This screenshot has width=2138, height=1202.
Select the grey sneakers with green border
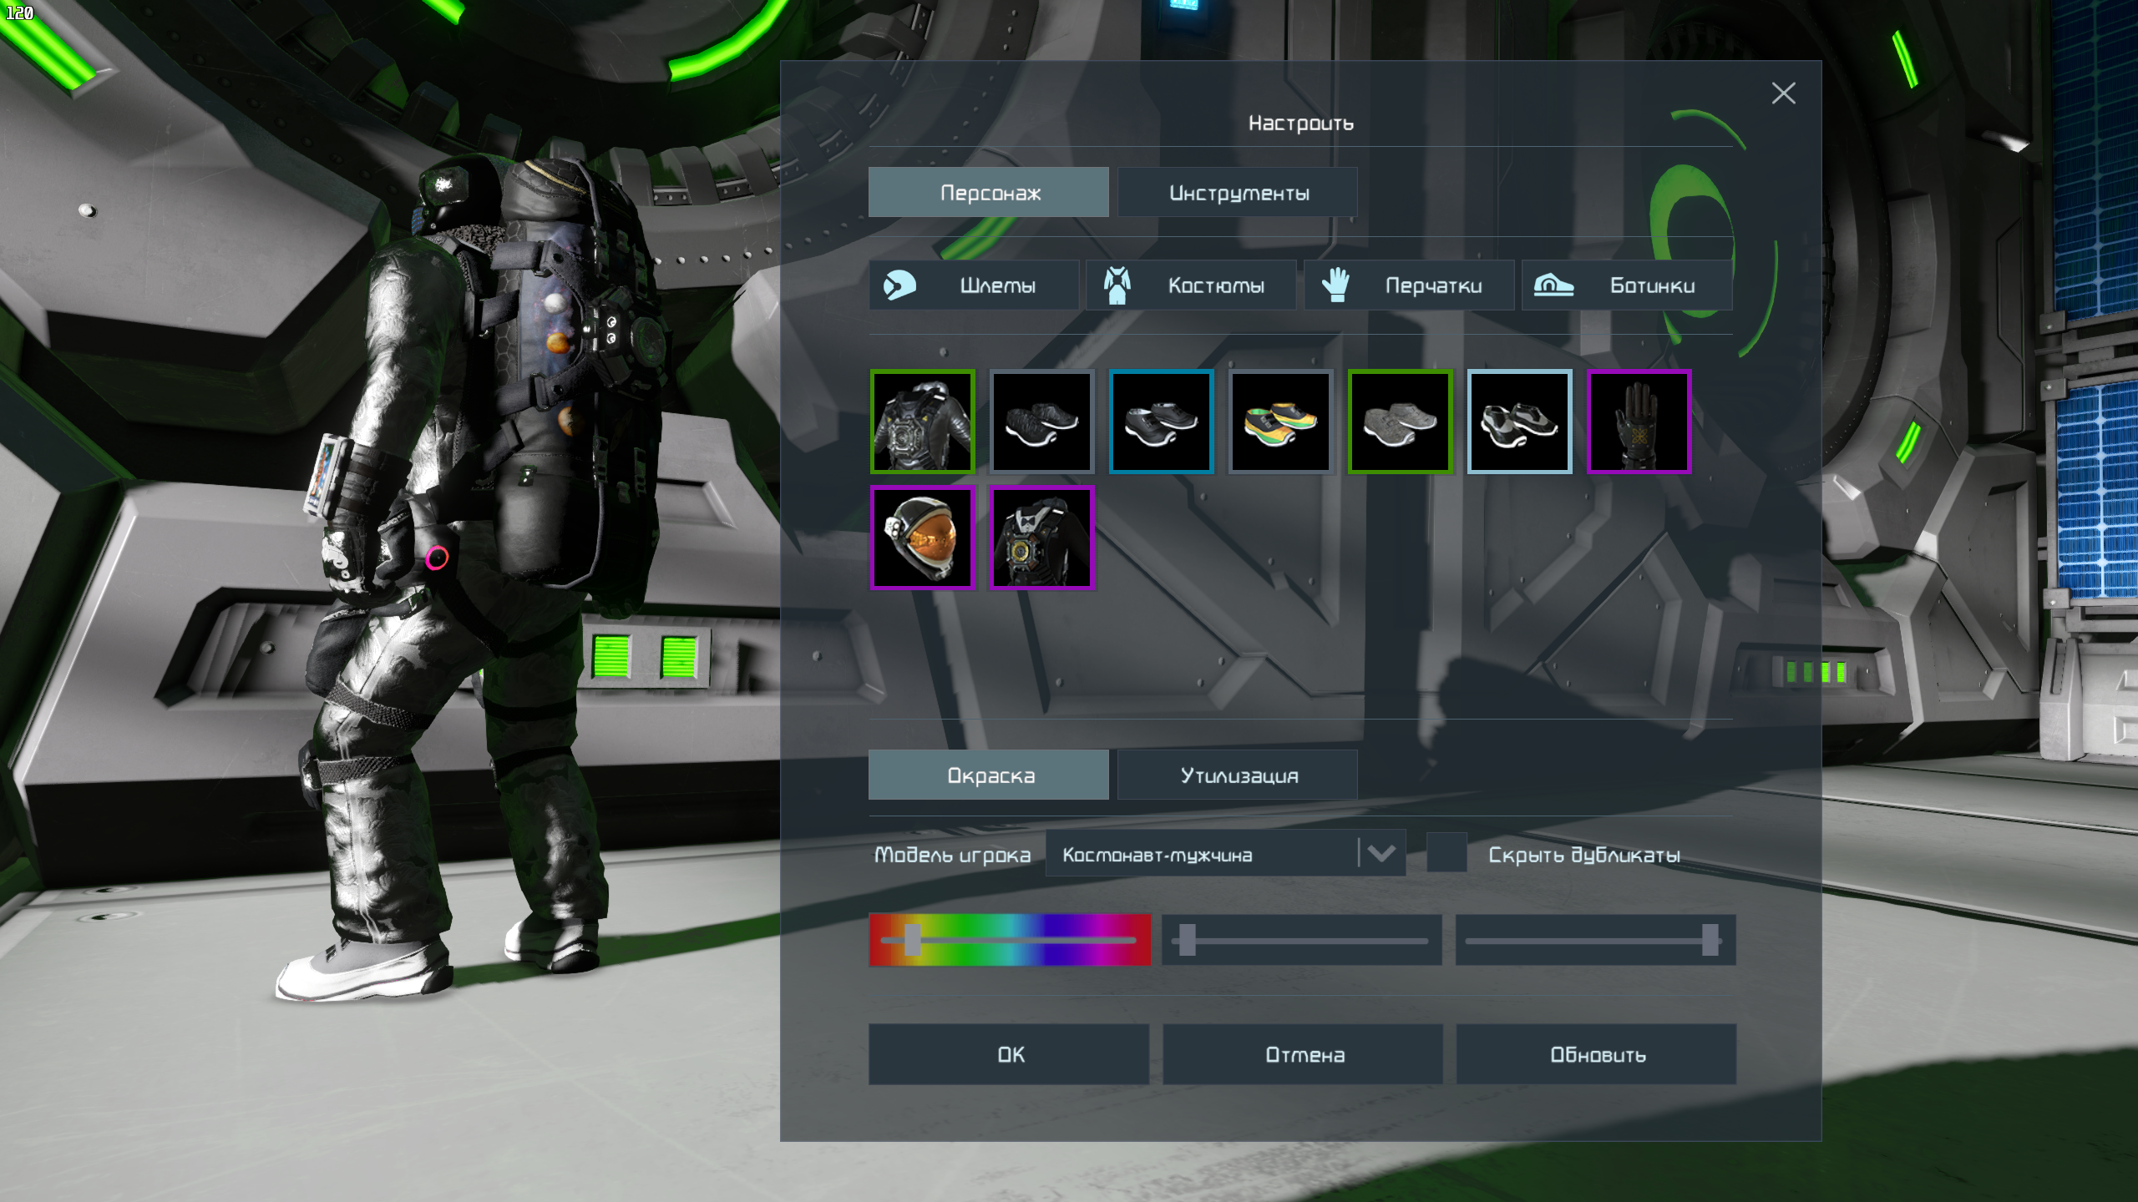[x=1400, y=422]
